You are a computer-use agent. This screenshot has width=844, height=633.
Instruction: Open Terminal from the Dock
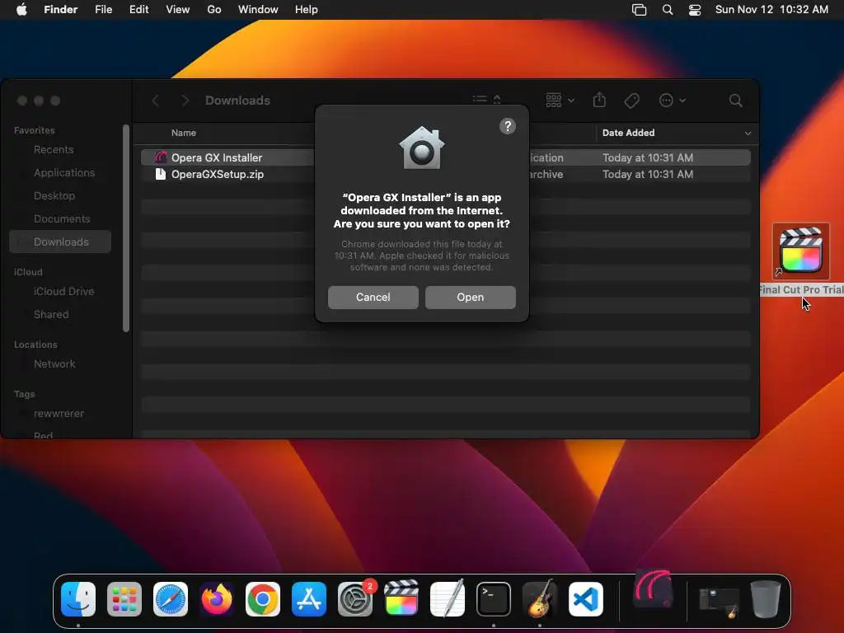(x=494, y=599)
